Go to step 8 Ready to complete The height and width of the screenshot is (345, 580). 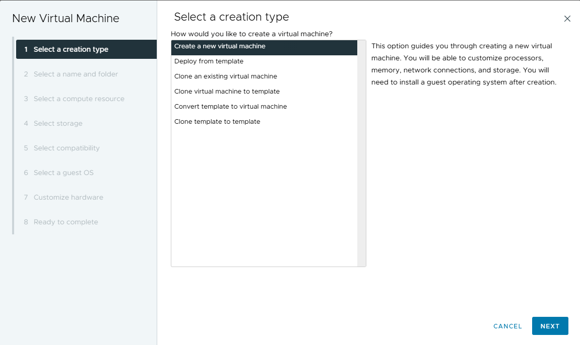(66, 222)
